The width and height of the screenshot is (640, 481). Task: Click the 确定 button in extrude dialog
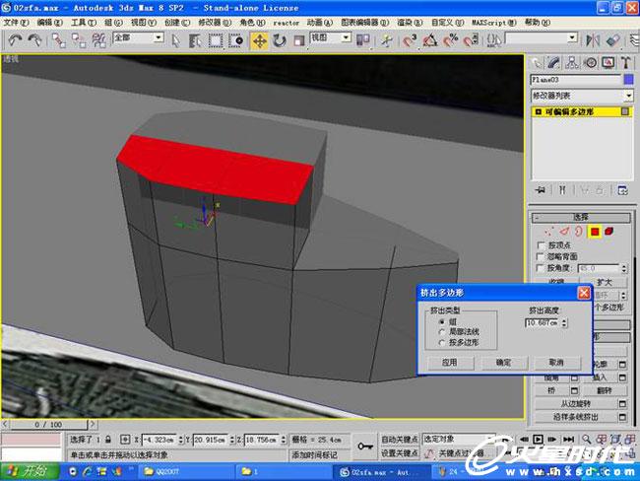click(504, 363)
